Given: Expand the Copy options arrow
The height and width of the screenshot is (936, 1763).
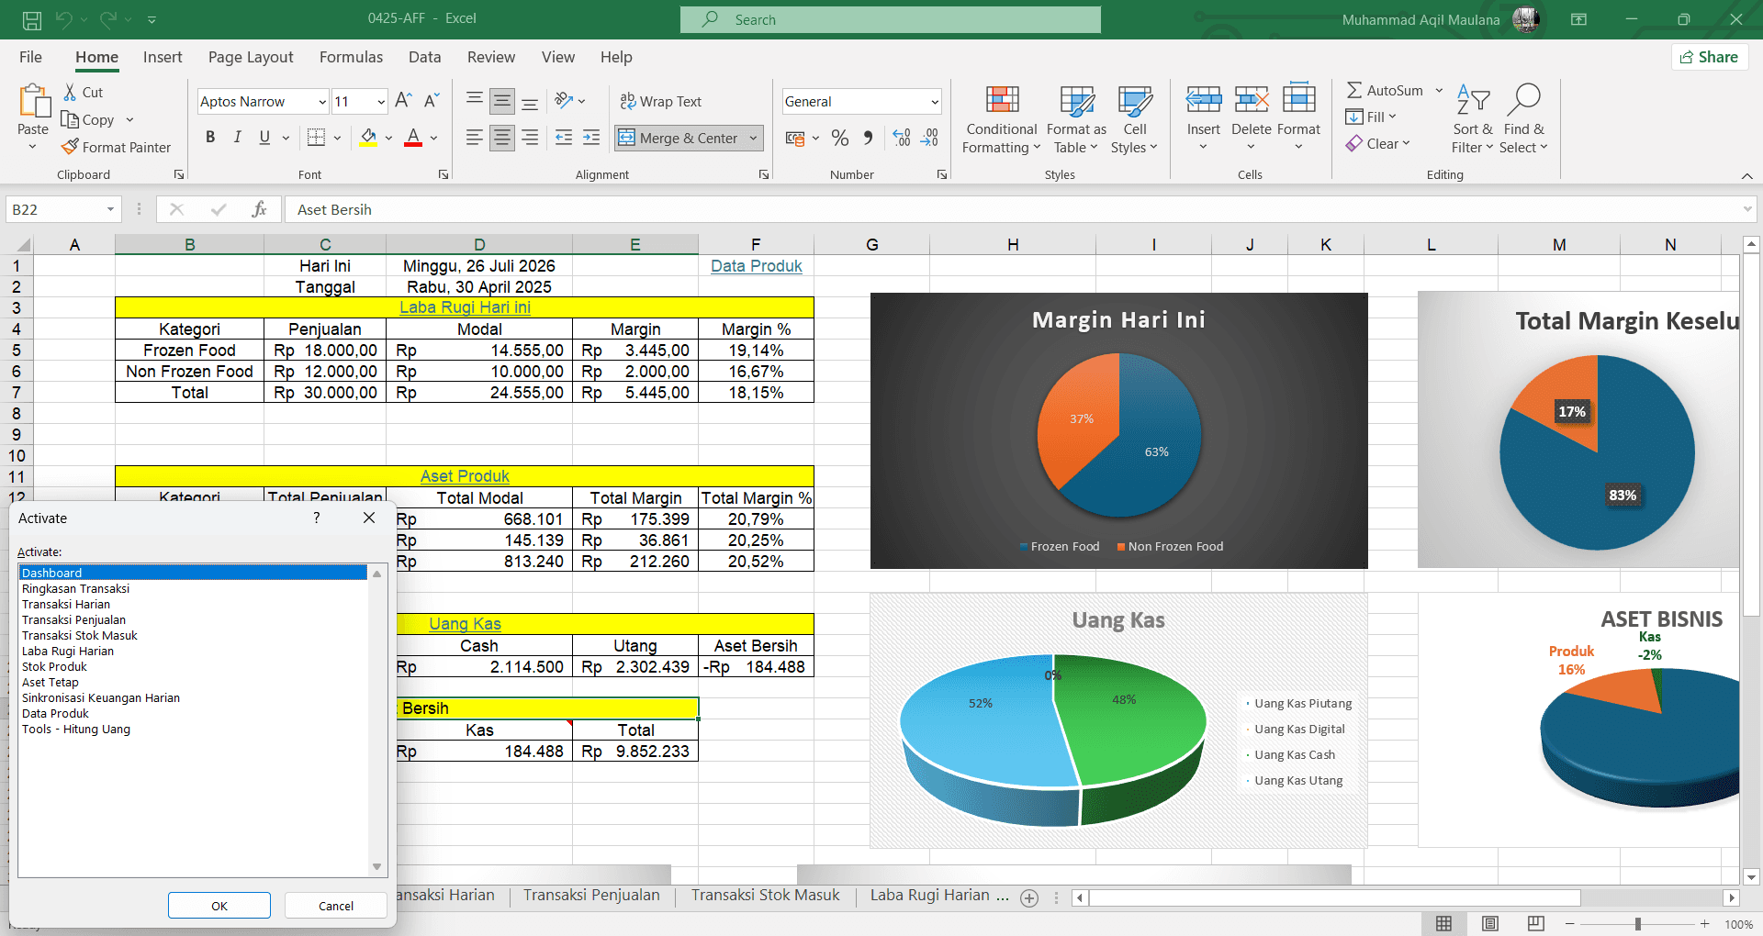Looking at the screenshot, I should (129, 120).
